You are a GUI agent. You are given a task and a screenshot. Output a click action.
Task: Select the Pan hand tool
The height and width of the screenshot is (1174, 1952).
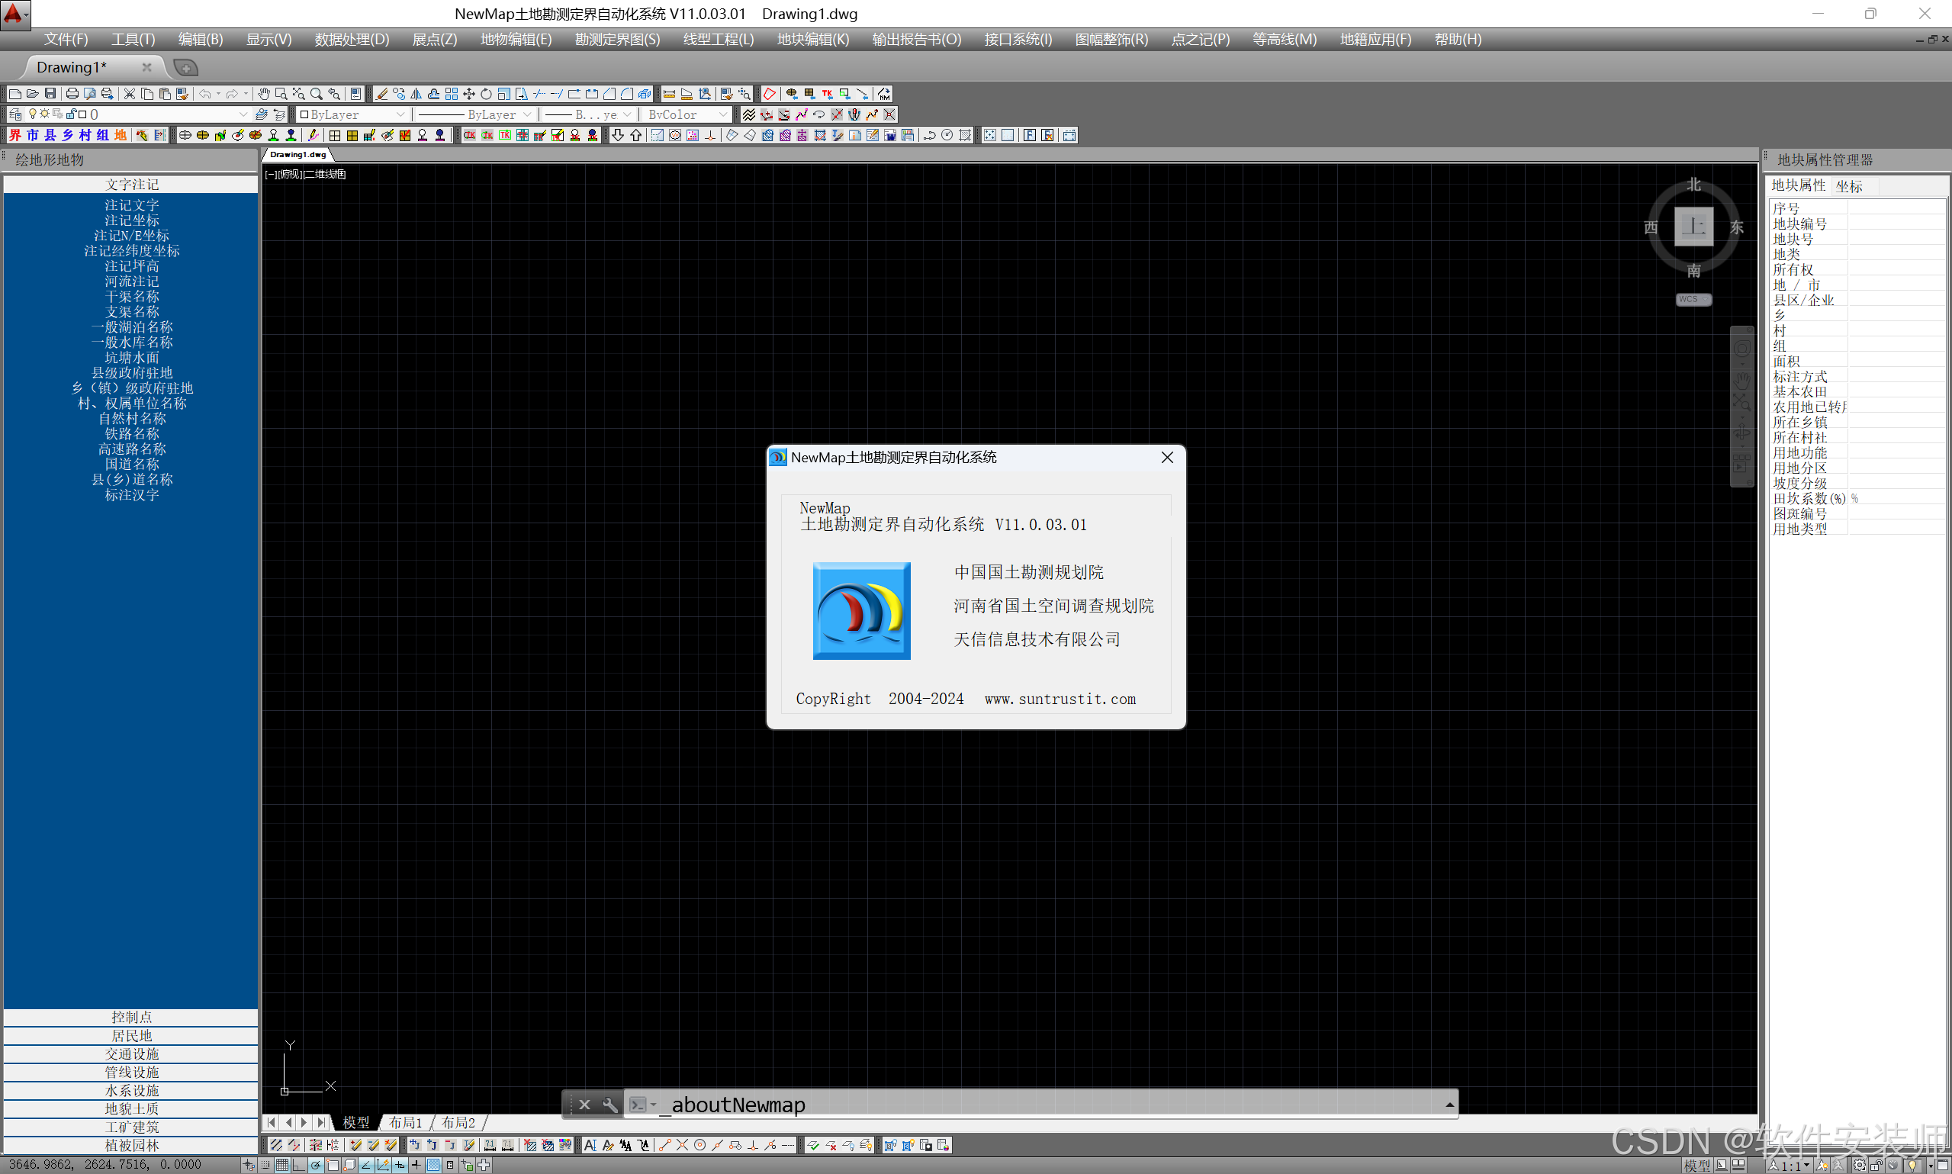click(263, 93)
